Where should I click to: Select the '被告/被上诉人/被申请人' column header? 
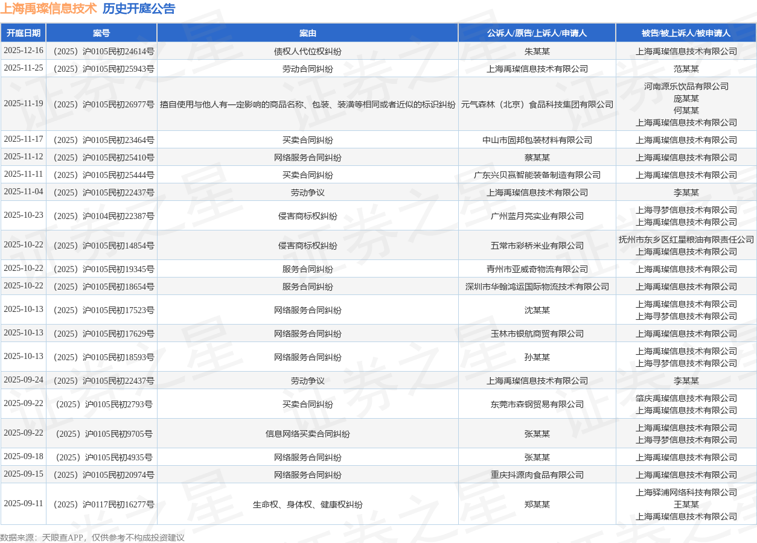tap(686, 33)
